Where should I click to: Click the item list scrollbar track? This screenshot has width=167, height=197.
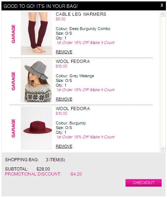162,81
